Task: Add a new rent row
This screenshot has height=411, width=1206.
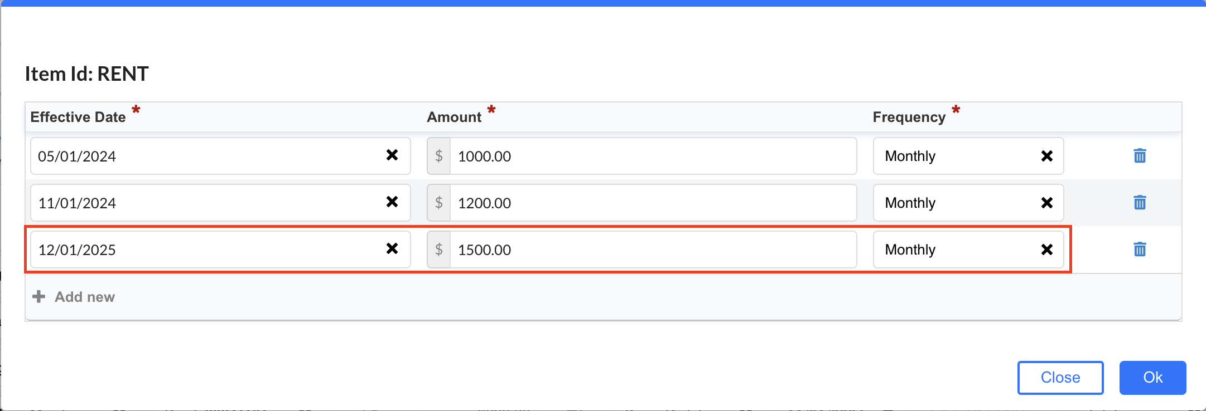Action: pos(74,297)
